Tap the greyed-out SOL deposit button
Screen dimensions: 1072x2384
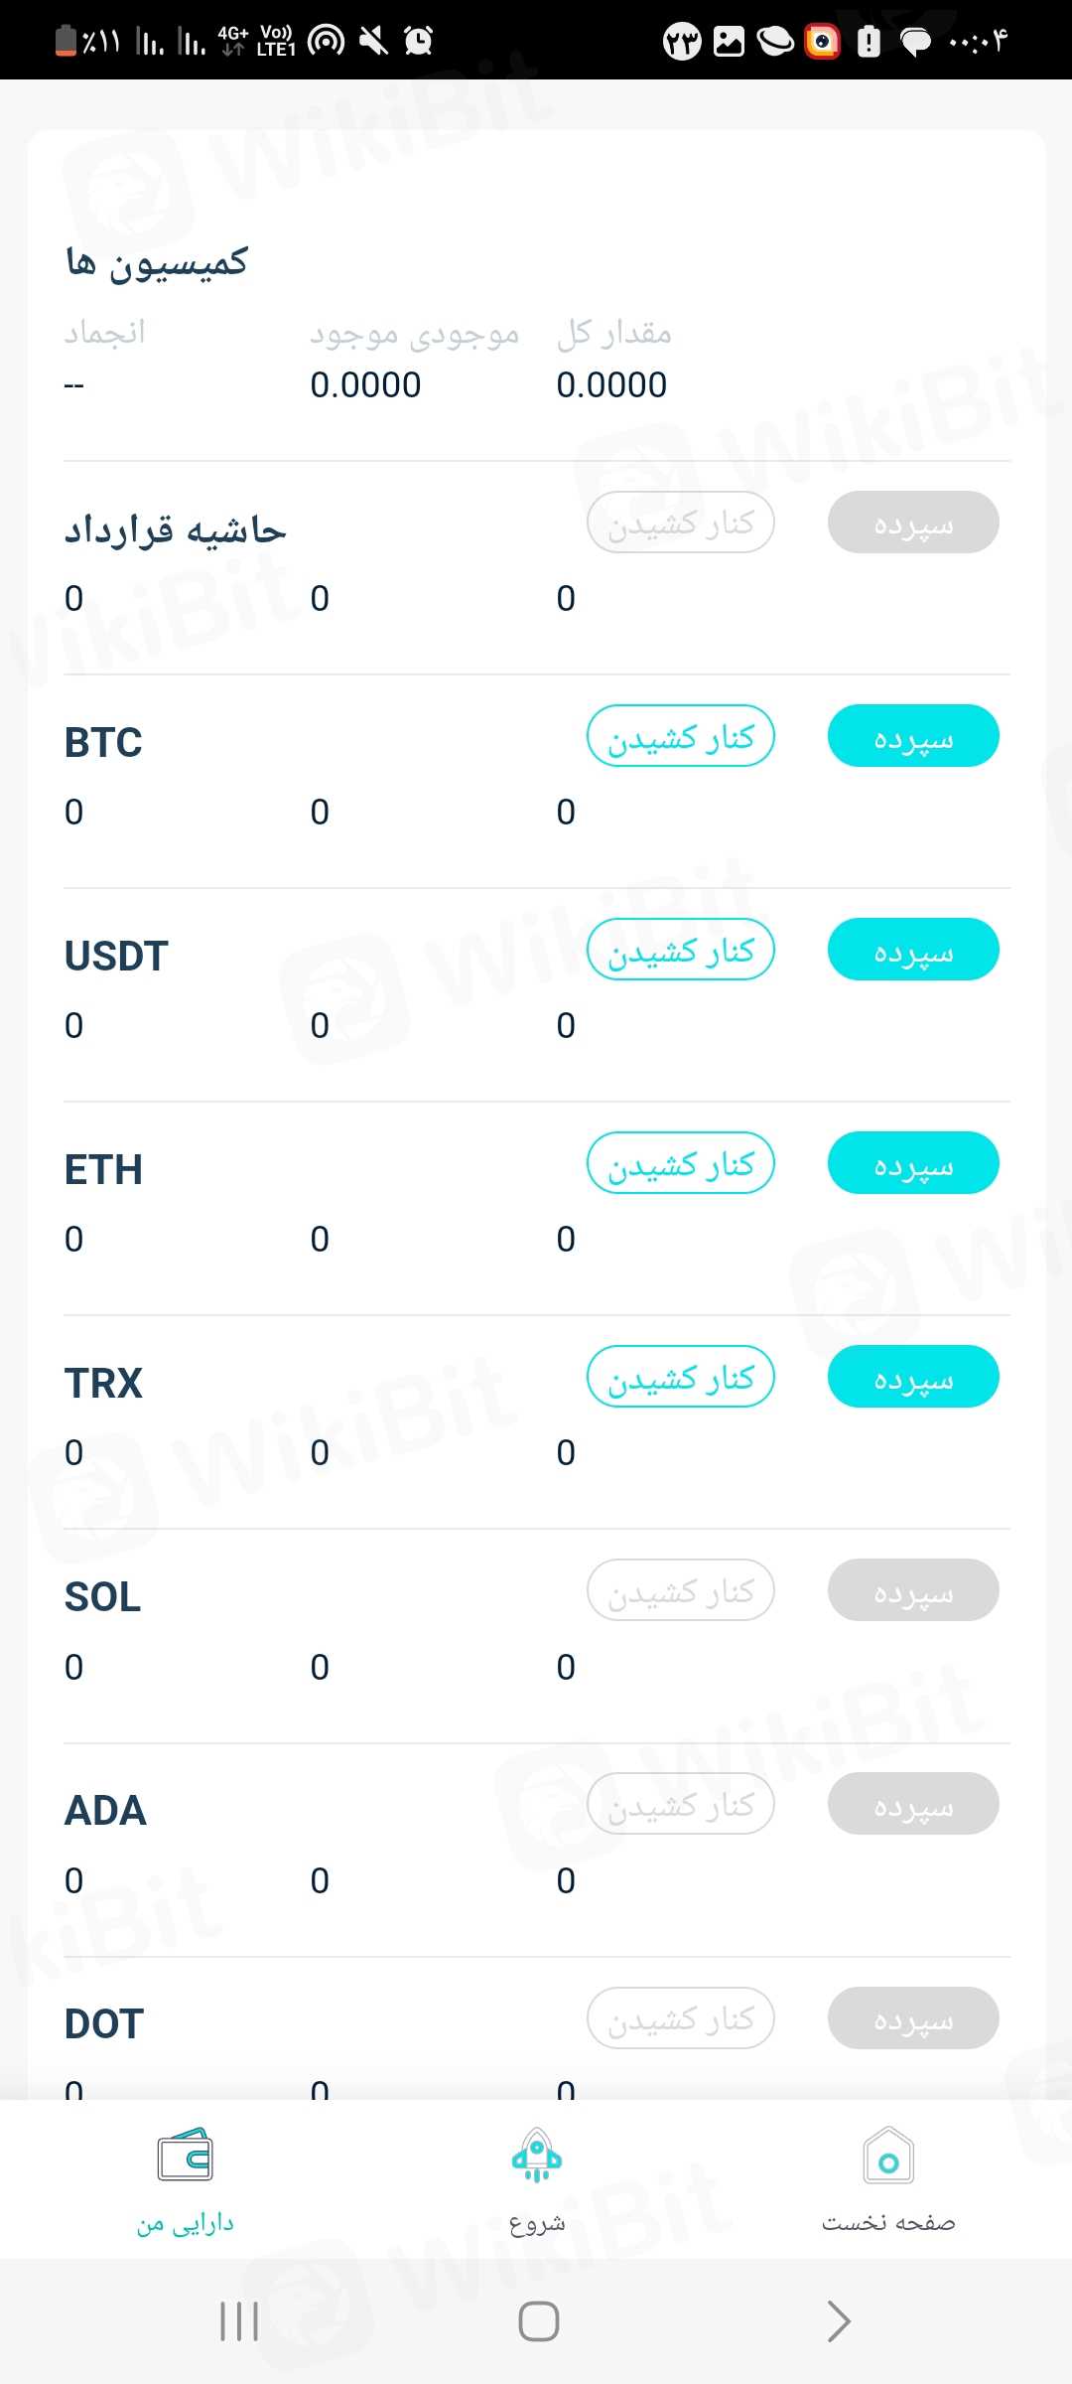913,1590
